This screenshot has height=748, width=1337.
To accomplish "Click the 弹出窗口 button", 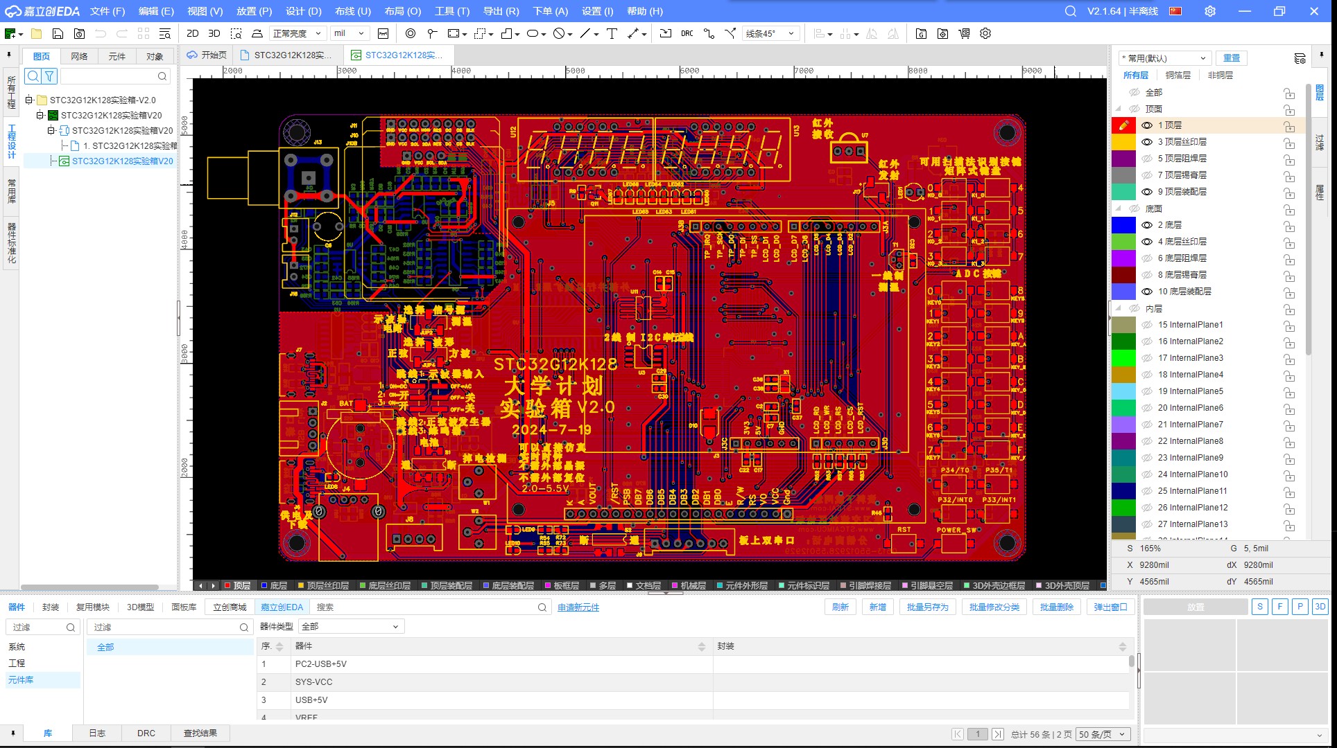I will coord(1110,607).
